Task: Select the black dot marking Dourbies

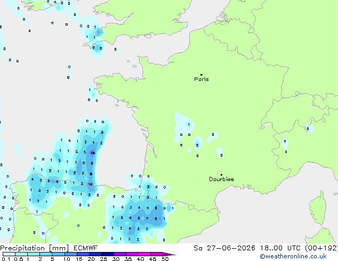Action: tap(221, 175)
